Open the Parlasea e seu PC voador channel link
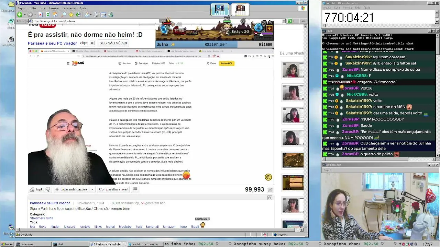 coord(52,43)
